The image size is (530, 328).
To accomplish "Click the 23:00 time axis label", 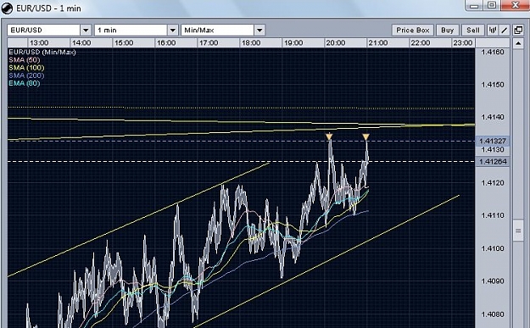I will (x=463, y=43).
